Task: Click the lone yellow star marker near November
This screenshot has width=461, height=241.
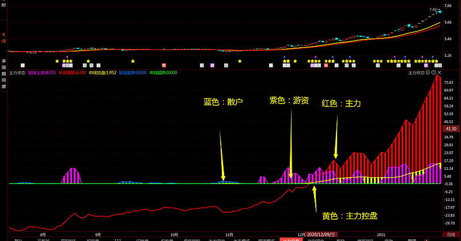Action: click(x=240, y=61)
